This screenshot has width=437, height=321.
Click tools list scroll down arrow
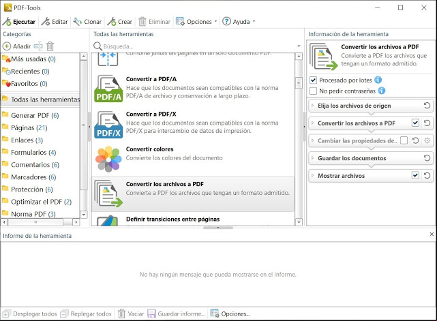tap(299, 222)
